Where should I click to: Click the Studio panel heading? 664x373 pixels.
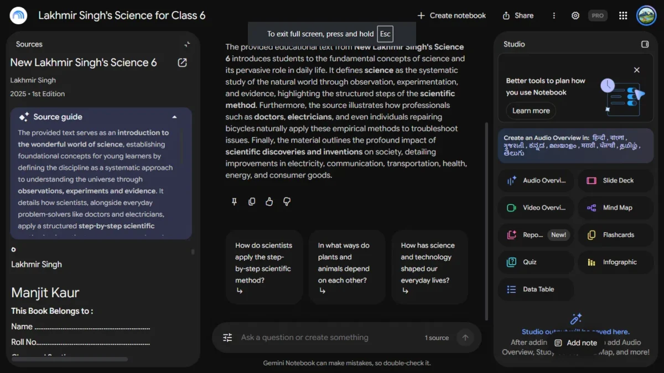click(514, 44)
